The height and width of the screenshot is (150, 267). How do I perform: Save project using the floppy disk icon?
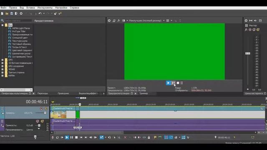pos(11,13)
